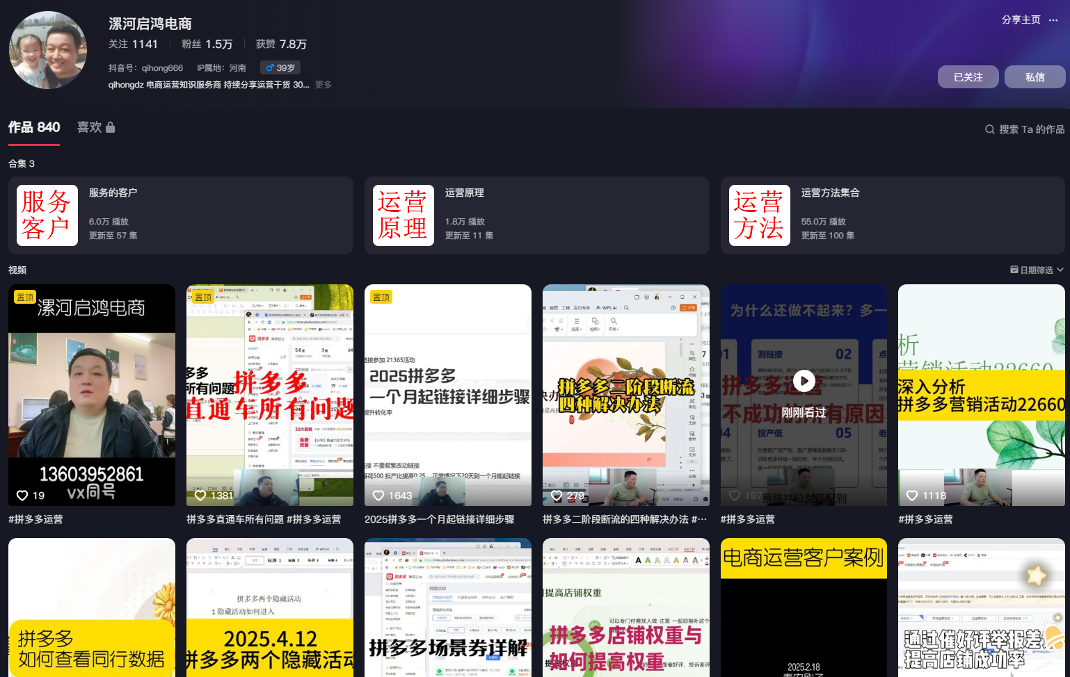Click the heart icon showing 19 likes
This screenshot has height=677, width=1070.
pos(23,496)
